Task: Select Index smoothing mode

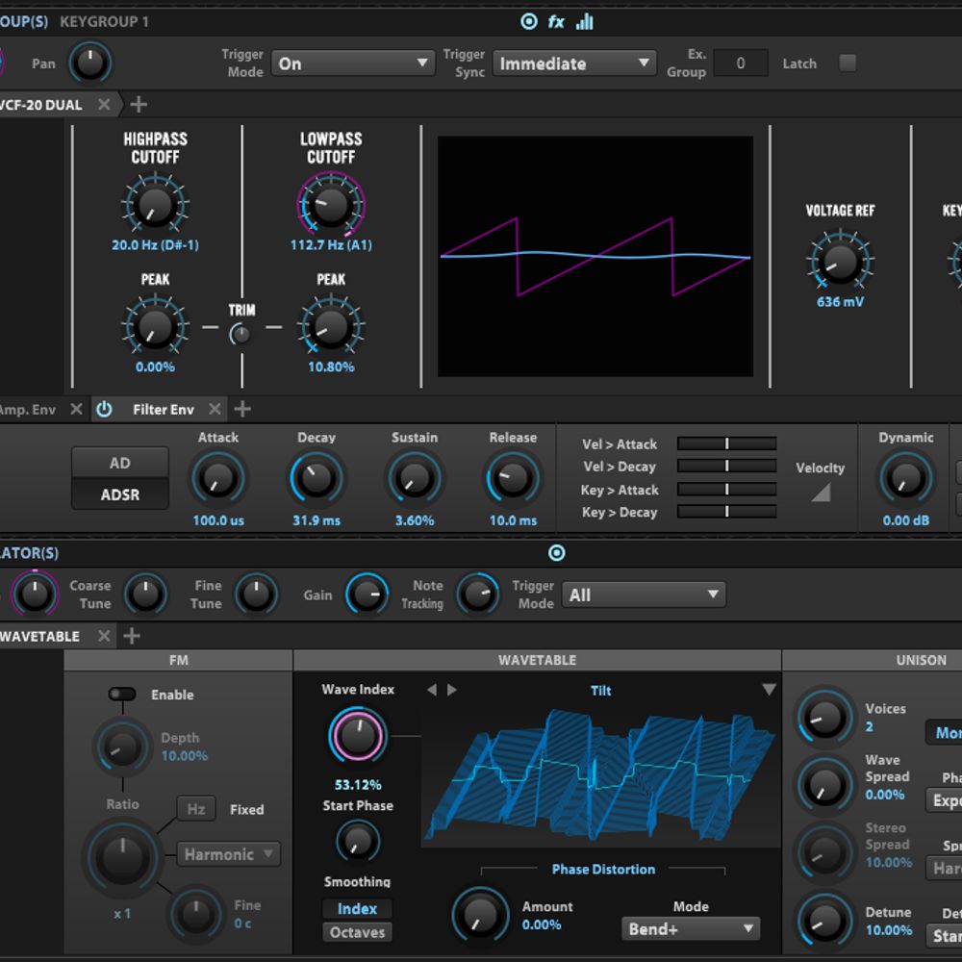Action: point(357,909)
